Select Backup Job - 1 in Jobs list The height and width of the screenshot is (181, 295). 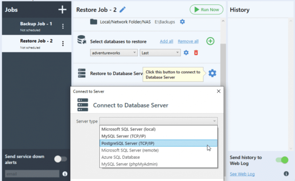point(36,26)
